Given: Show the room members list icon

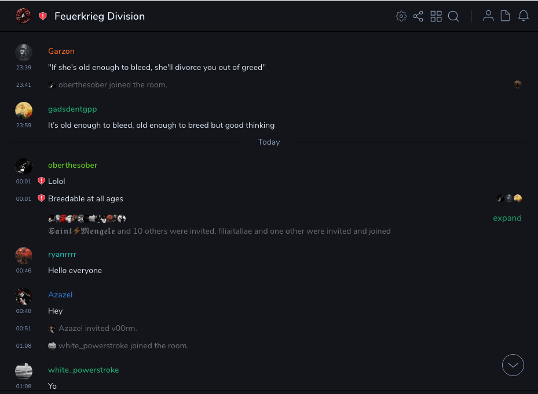Looking at the screenshot, I should coord(488,16).
